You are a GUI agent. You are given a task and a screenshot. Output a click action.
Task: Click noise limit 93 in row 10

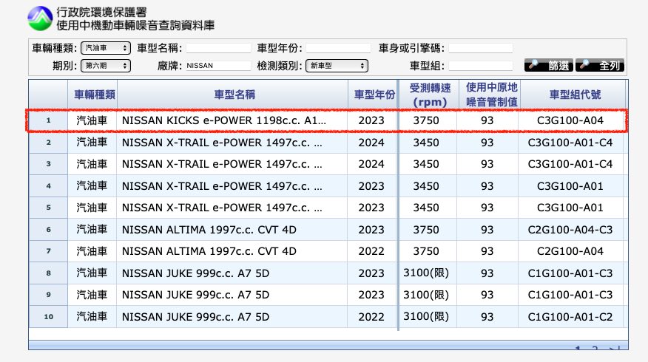click(487, 317)
